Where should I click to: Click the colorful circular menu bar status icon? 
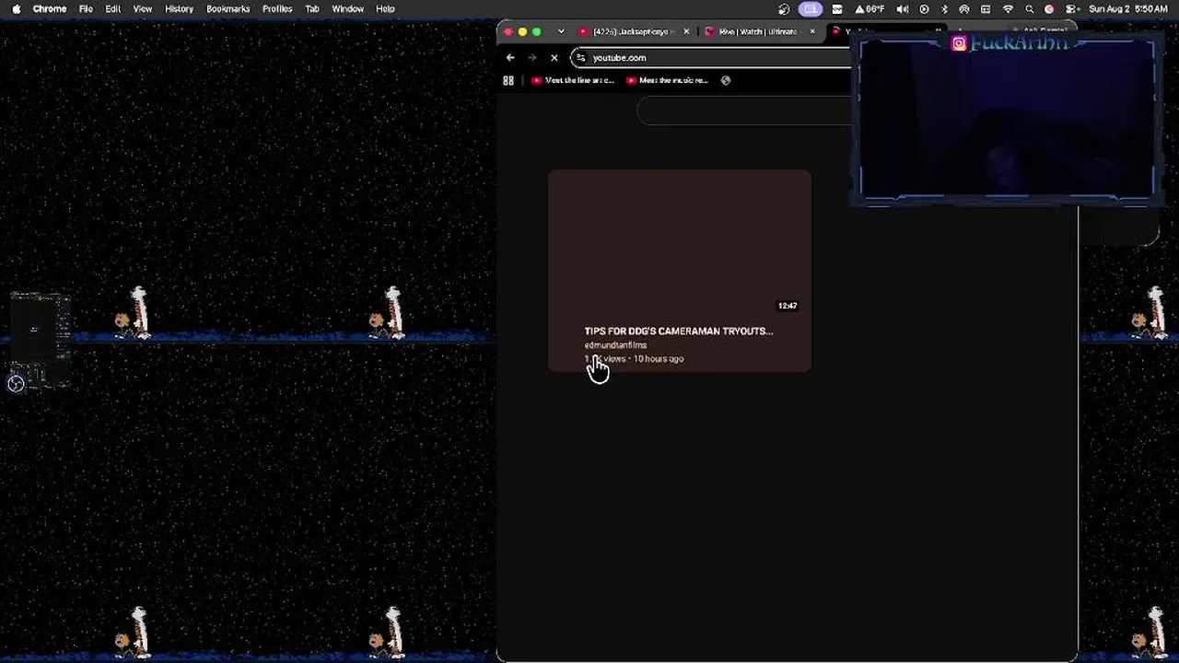tap(1049, 9)
